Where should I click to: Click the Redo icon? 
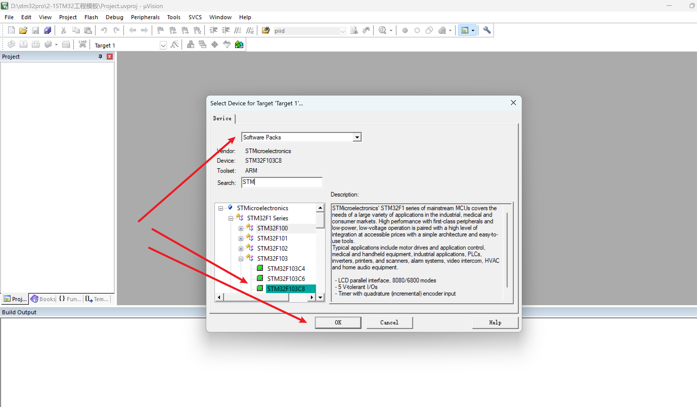[x=116, y=30]
